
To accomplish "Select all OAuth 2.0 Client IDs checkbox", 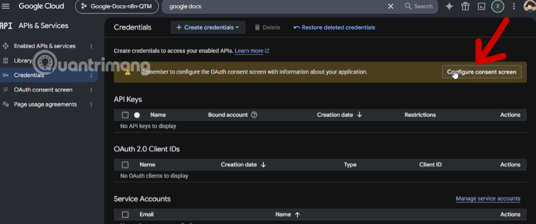I will pyautogui.click(x=125, y=165).
